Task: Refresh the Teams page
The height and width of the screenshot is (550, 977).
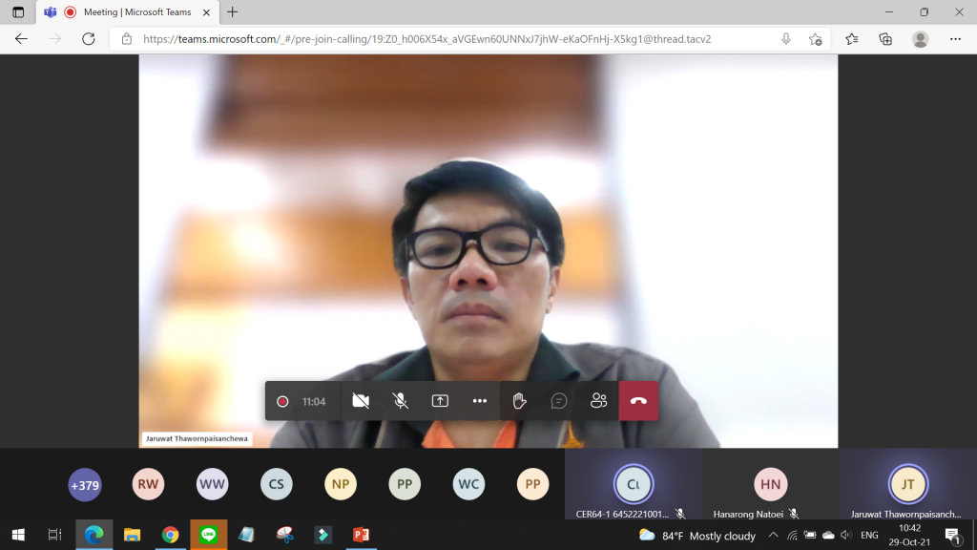Action: [89, 39]
